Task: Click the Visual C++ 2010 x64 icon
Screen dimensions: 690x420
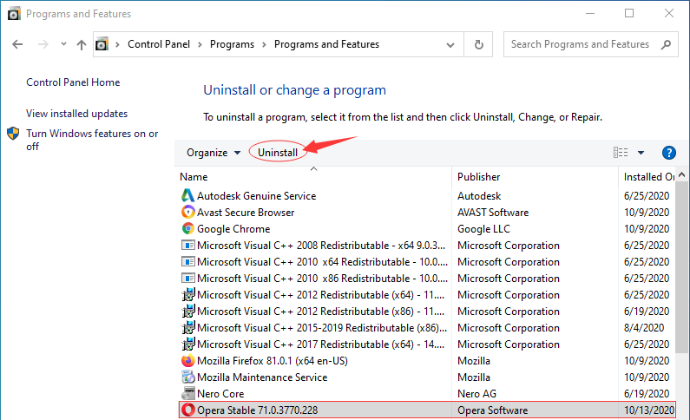Action: tap(187, 262)
